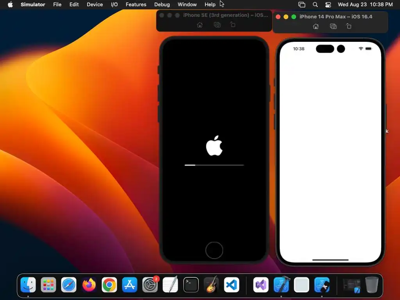Image resolution: width=400 pixels, height=300 pixels.
Task: Tap Home icon in iPhone SE window toolbar
Action: (200, 25)
